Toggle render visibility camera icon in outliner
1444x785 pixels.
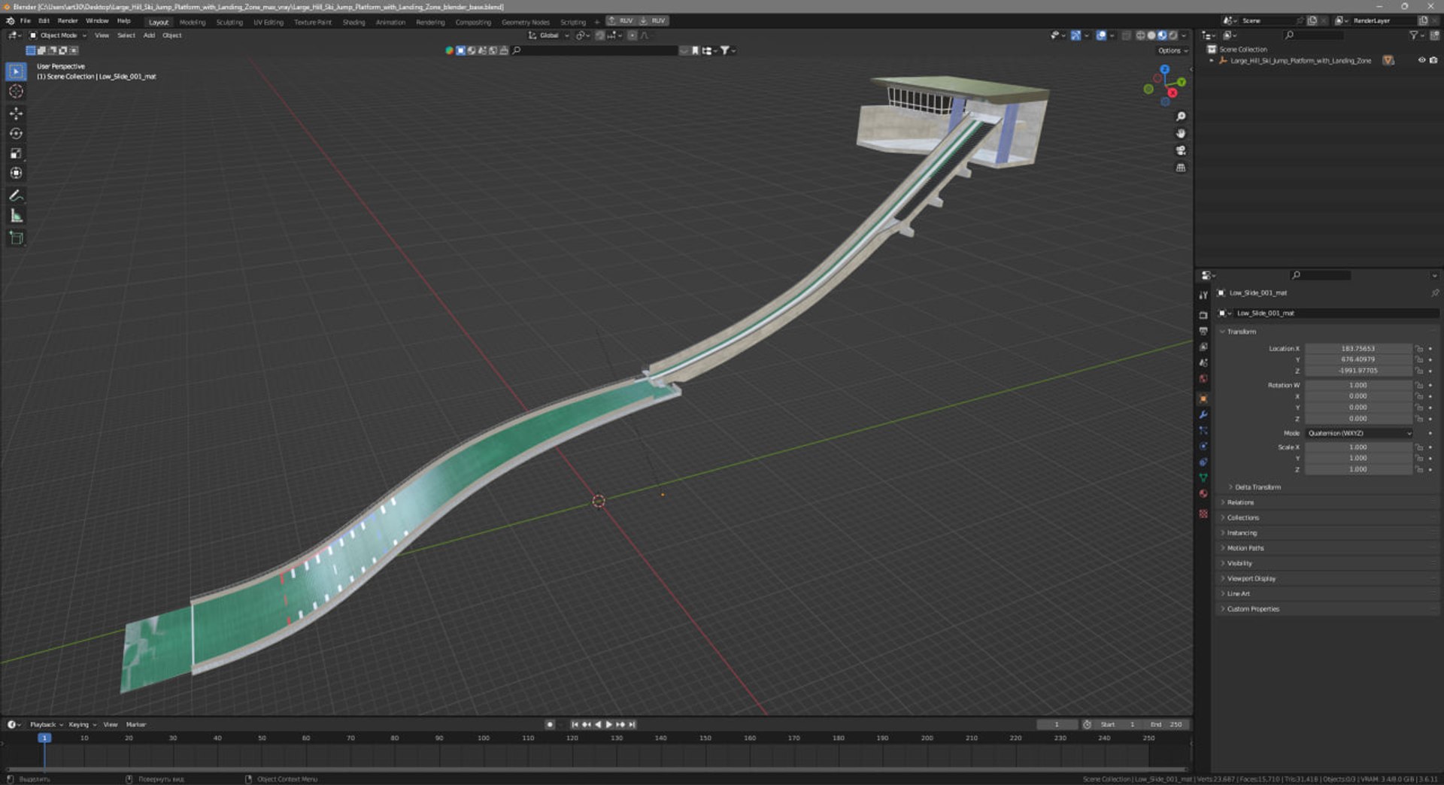pyautogui.click(x=1433, y=60)
